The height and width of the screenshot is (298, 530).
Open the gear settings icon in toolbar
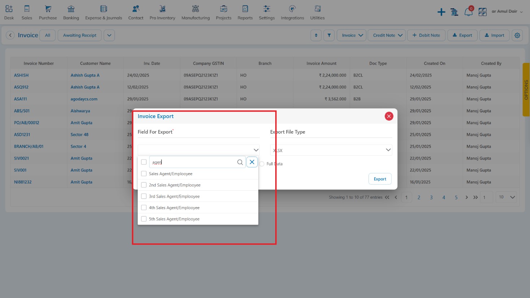[517, 35]
